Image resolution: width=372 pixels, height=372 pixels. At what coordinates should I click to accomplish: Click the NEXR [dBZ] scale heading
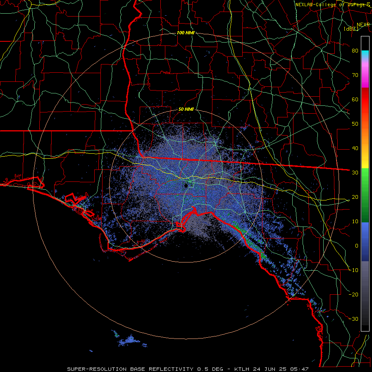[x=357, y=26]
